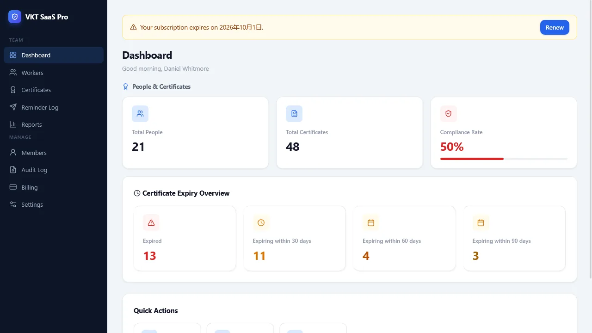View the Audit Log

pyautogui.click(x=54, y=170)
